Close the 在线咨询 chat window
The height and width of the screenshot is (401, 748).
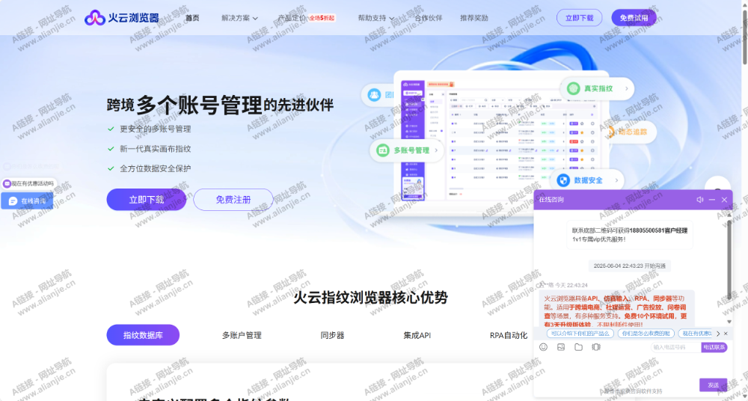click(x=724, y=200)
